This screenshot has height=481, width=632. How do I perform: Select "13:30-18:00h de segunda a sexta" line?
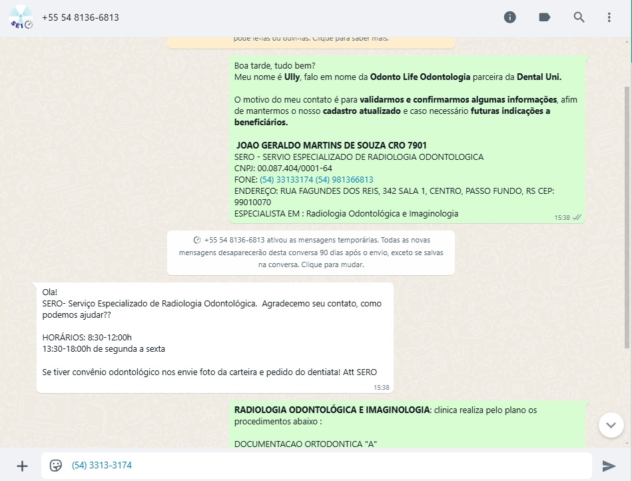click(104, 348)
